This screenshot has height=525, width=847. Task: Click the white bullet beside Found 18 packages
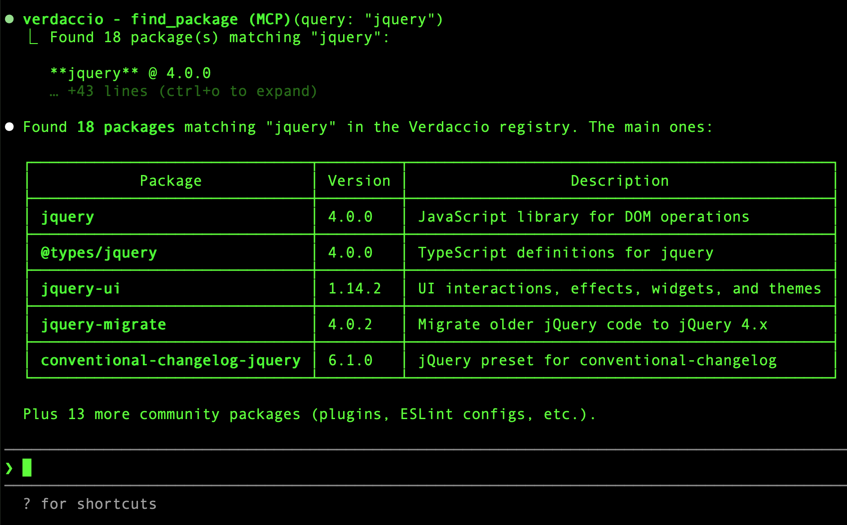(x=9, y=127)
